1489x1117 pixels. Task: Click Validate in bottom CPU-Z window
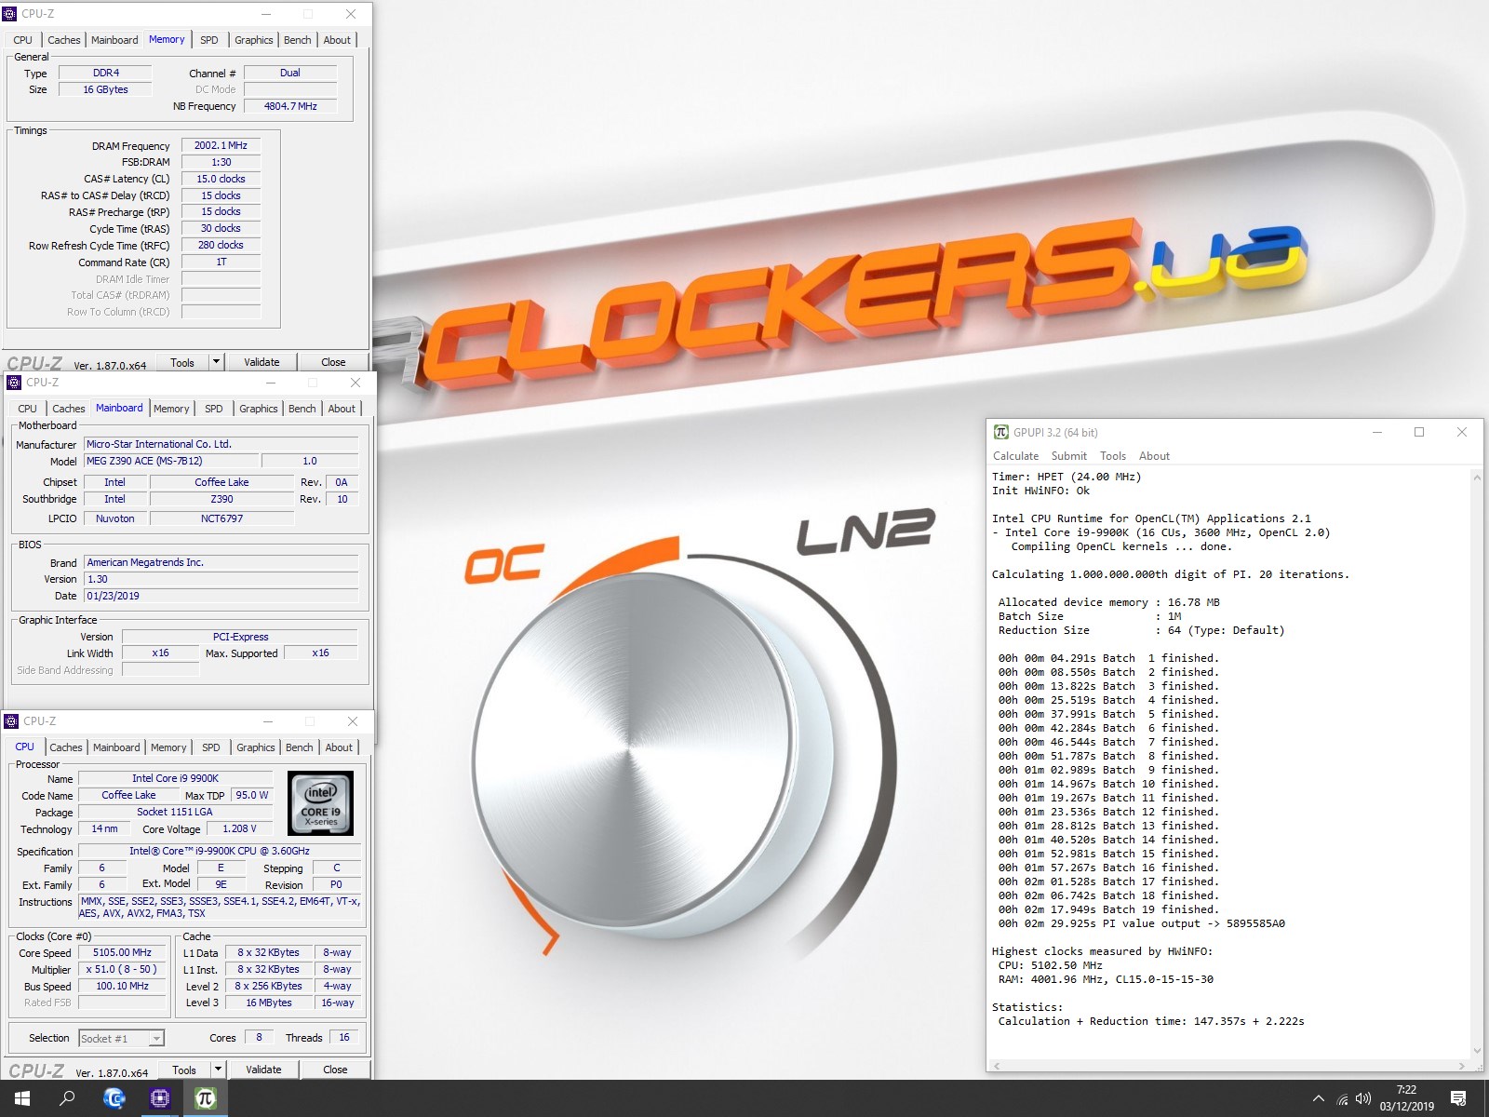click(263, 1070)
